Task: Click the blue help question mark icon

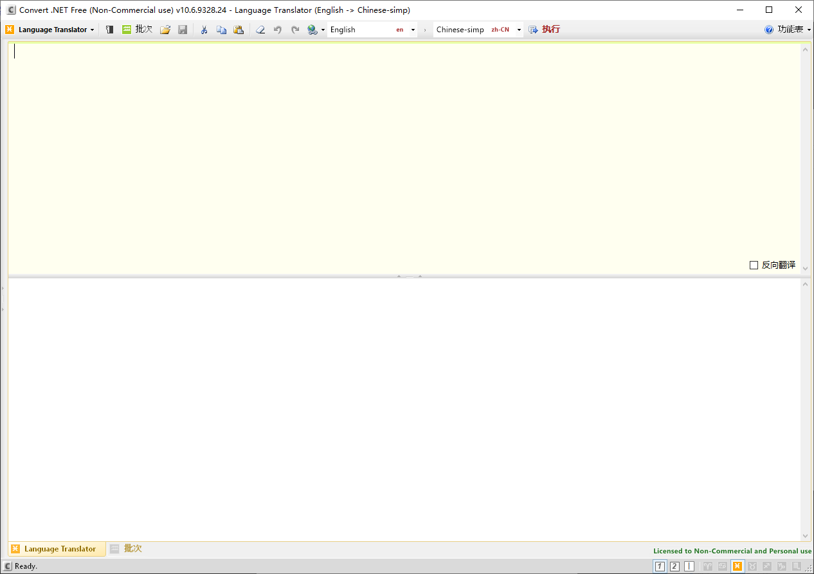Action: [x=769, y=30]
